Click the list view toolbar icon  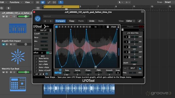pyautogui.click(x=43, y=2)
